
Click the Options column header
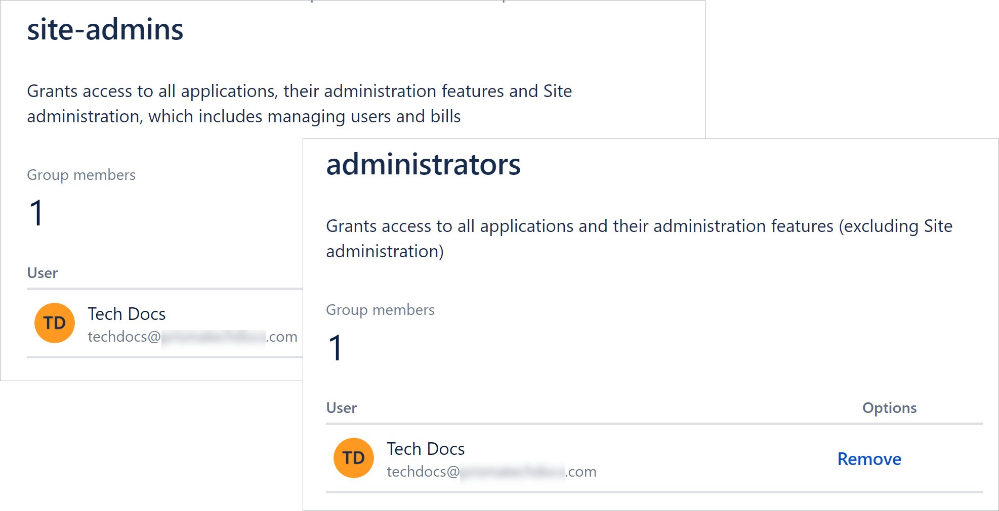(x=889, y=408)
